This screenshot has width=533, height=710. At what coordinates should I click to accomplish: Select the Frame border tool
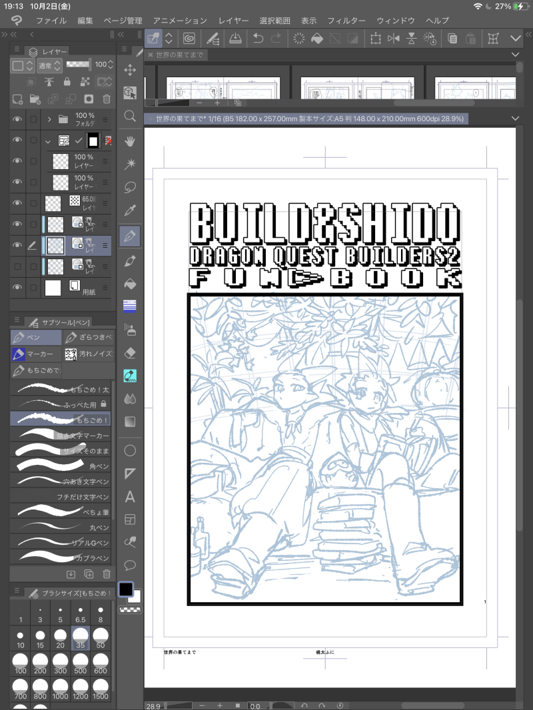tap(130, 520)
